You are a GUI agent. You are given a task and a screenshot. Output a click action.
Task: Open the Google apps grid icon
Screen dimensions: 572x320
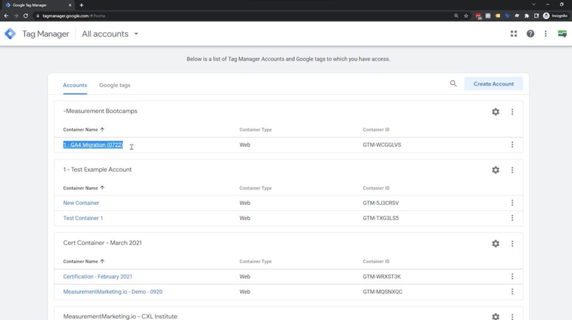(513, 34)
